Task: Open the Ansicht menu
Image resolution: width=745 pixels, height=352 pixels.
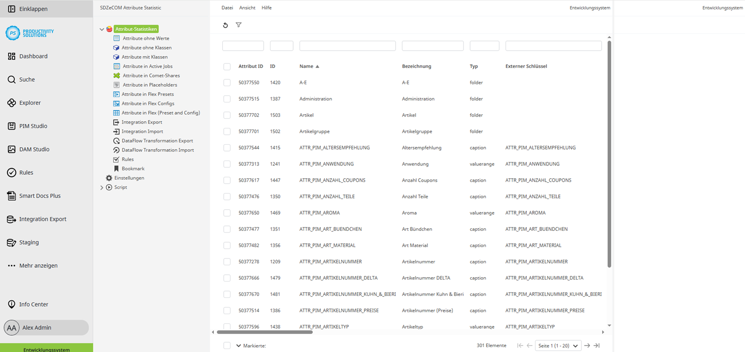Action: 247,7
